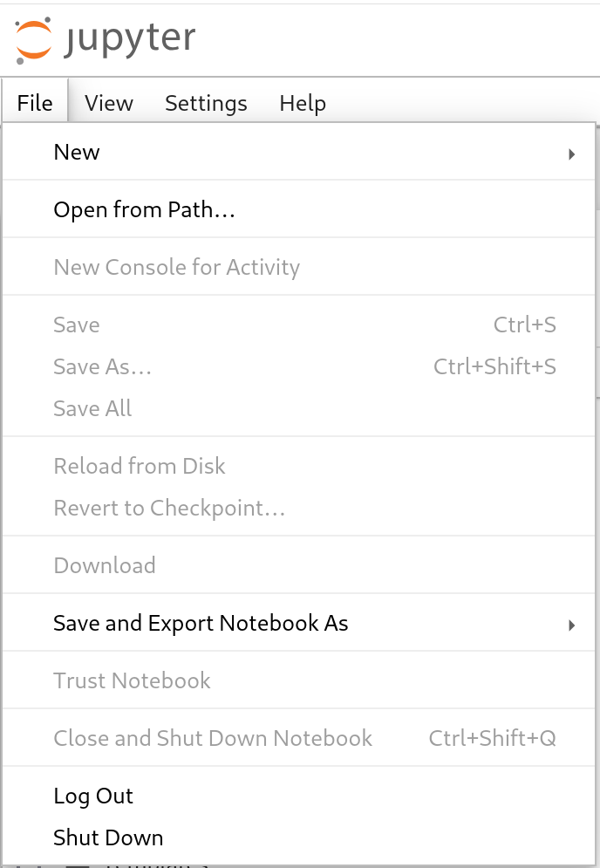Log Out from the File menu
Viewport: 600px width, 868px height.
(x=93, y=796)
